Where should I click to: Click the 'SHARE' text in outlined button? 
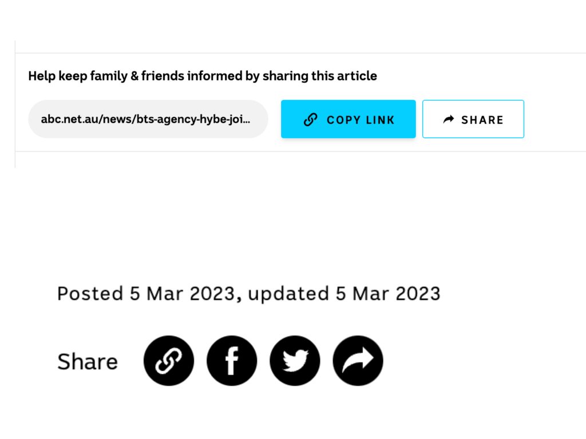pyautogui.click(x=482, y=120)
